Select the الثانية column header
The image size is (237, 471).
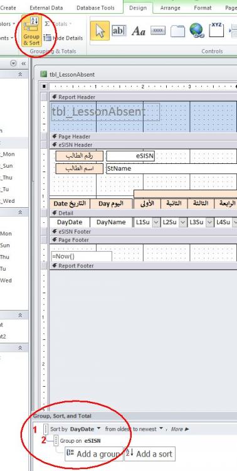pyautogui.click(x=174, y=203)
